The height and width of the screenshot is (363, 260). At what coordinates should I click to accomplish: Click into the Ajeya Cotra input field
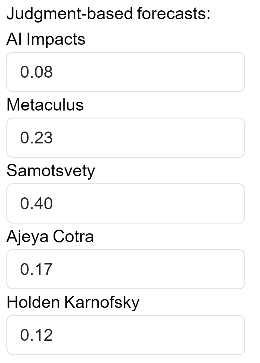[x=125, y=269]
